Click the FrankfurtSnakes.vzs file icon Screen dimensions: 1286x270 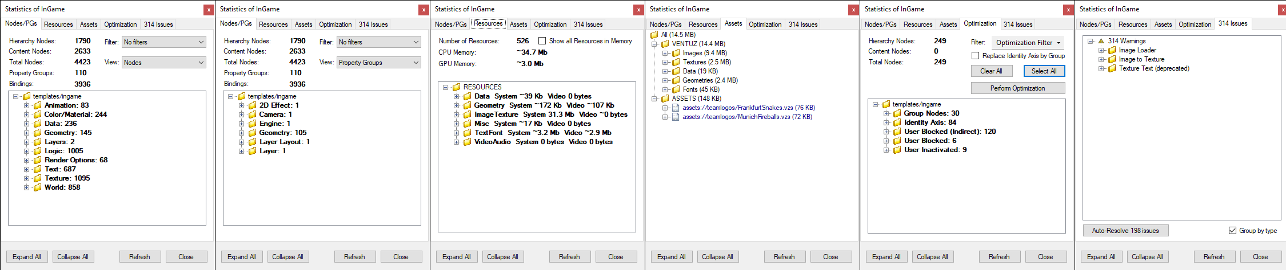tap(676, 108)
